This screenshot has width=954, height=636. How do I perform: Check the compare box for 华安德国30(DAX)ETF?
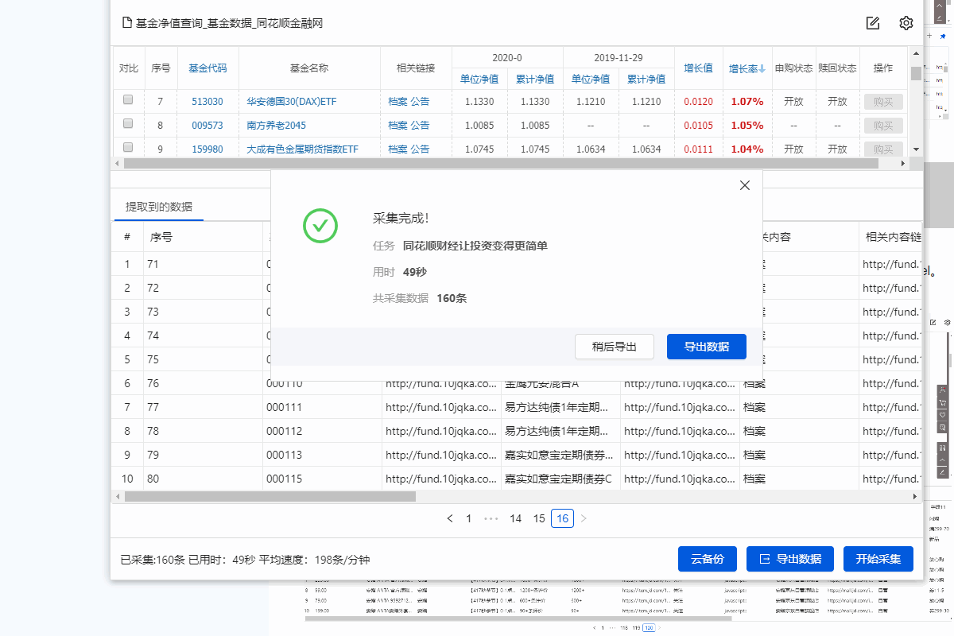(x=128, y=100)
